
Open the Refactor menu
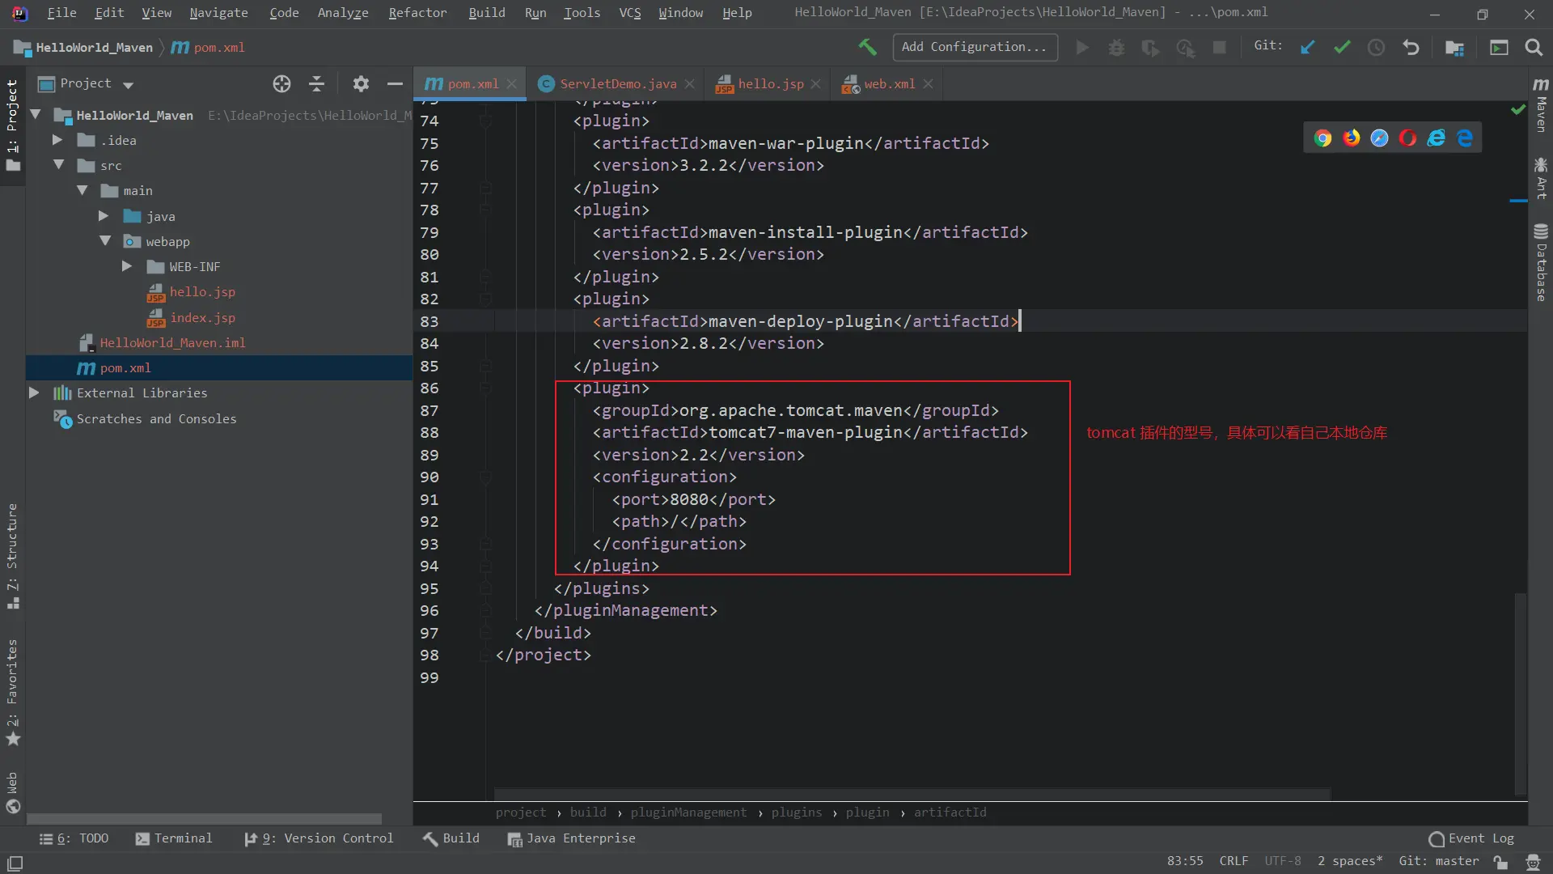[417, 13]
